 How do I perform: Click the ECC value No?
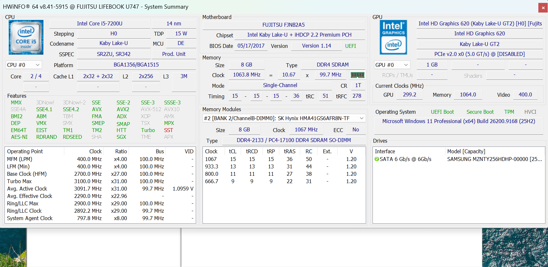355,129
